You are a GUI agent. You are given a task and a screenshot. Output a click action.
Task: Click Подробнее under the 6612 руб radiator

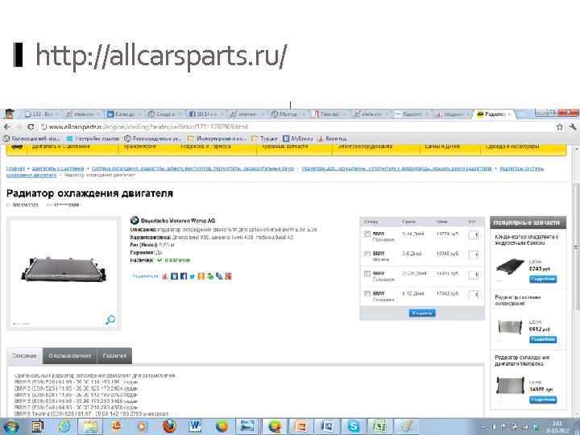tap(543, 339)
